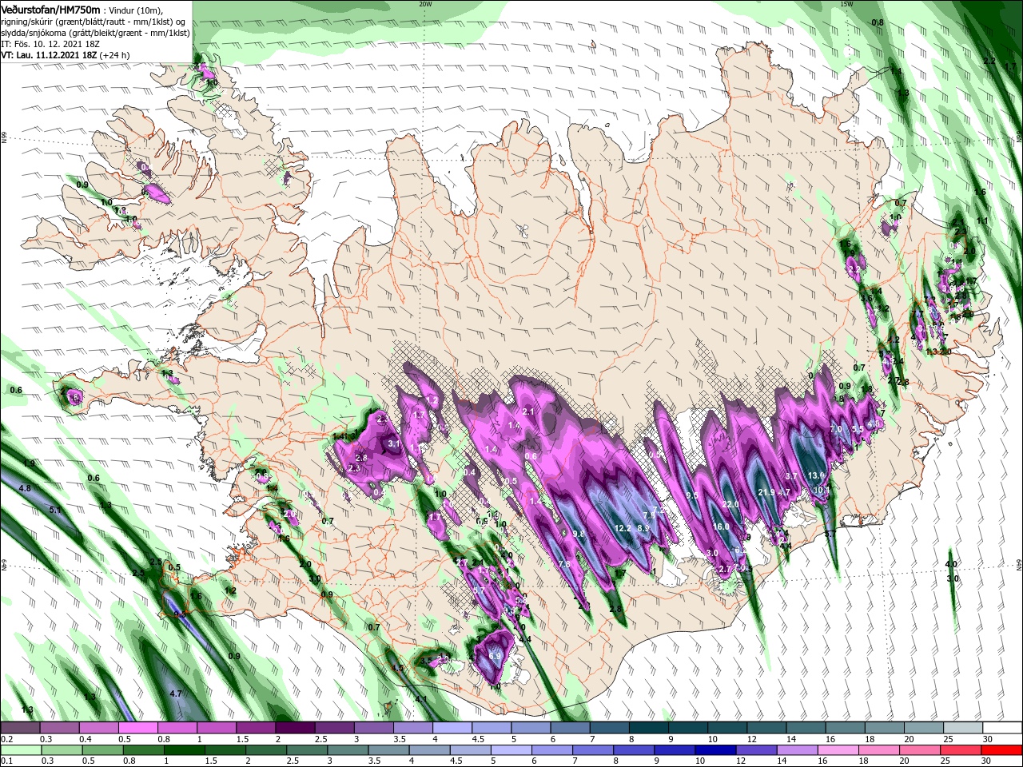Click the 4.8 value off the west coast

[24, 488]
